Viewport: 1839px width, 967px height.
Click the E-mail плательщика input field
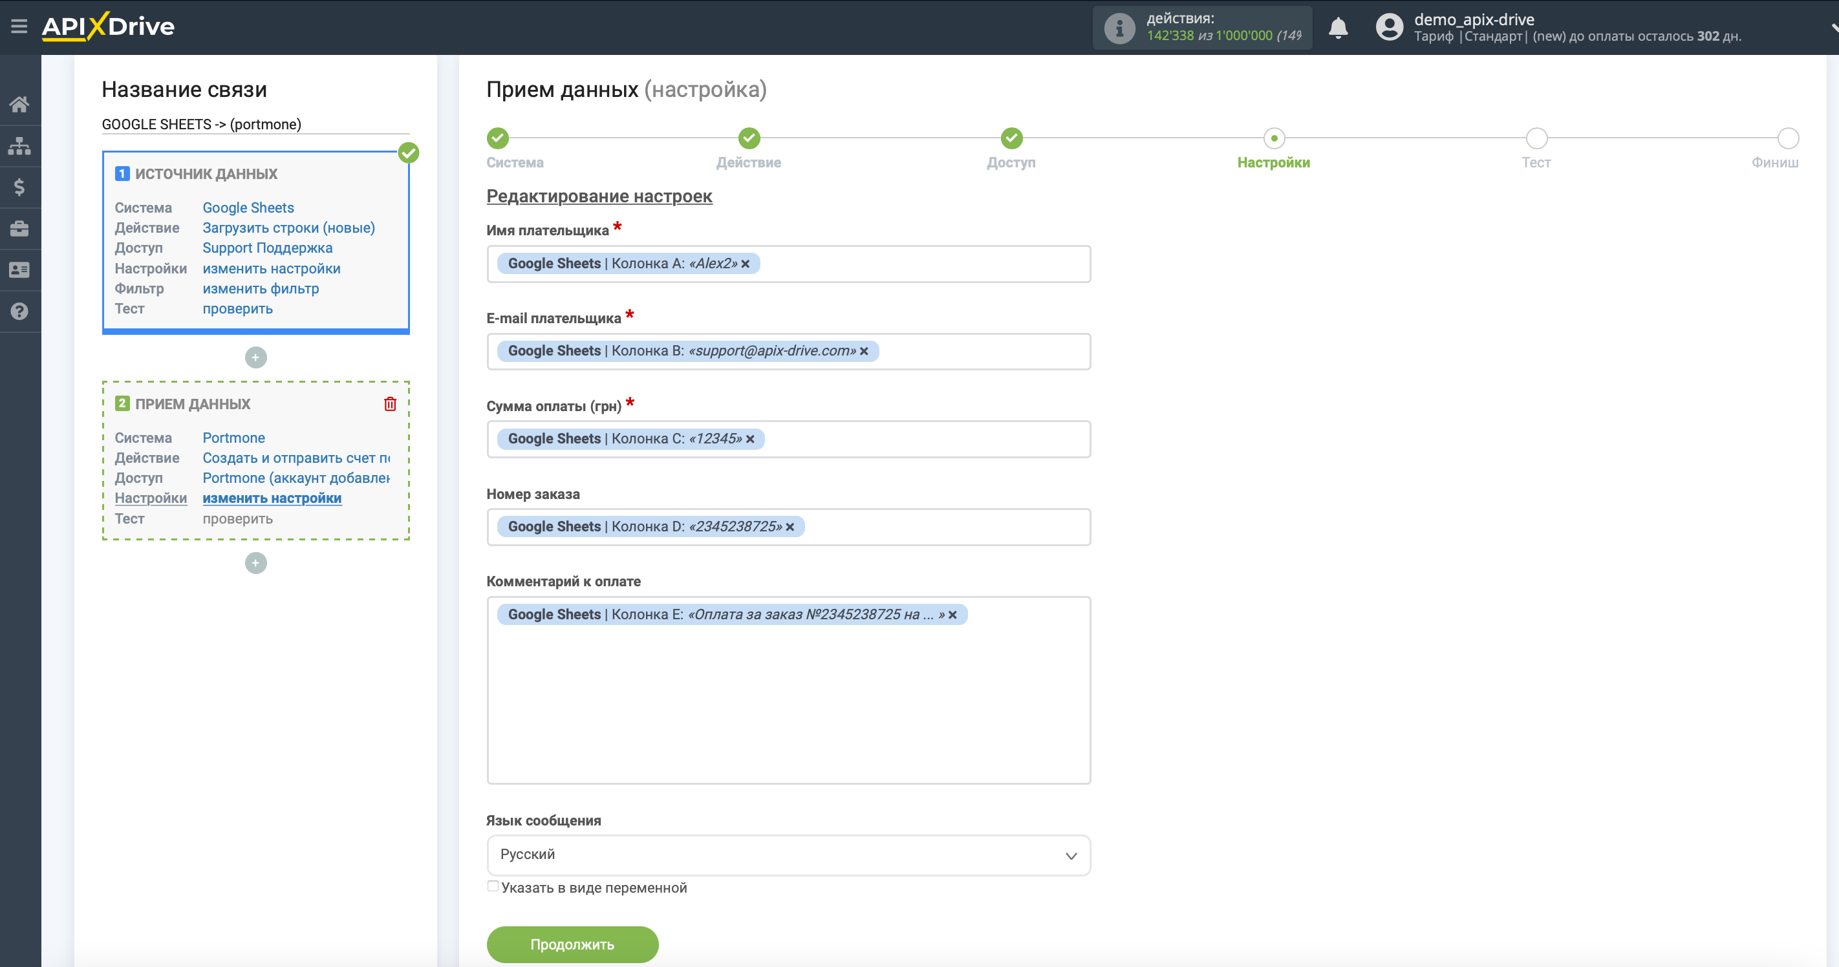pyautogui.click(x=788, y=351)
